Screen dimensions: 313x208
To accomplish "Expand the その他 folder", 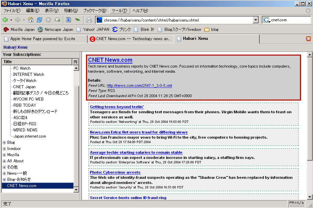I will click(x=4, y=167).
